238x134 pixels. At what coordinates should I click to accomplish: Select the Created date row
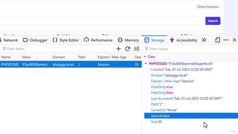coord(191,70)
